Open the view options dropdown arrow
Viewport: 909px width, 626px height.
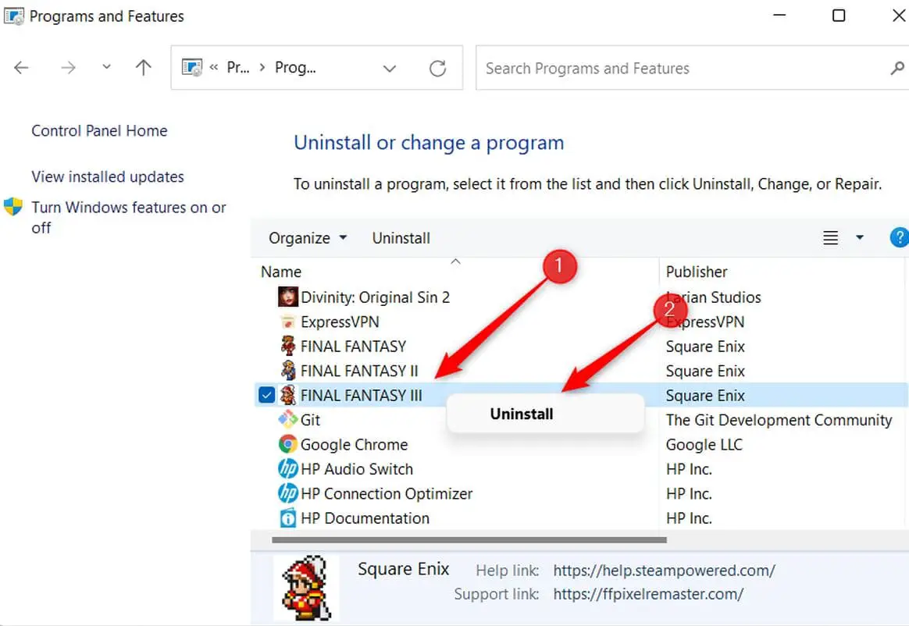(860, 238)
